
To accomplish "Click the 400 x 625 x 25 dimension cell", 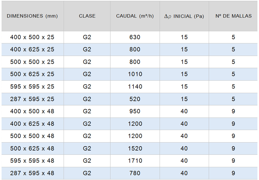I will click(x=32, y=49).
